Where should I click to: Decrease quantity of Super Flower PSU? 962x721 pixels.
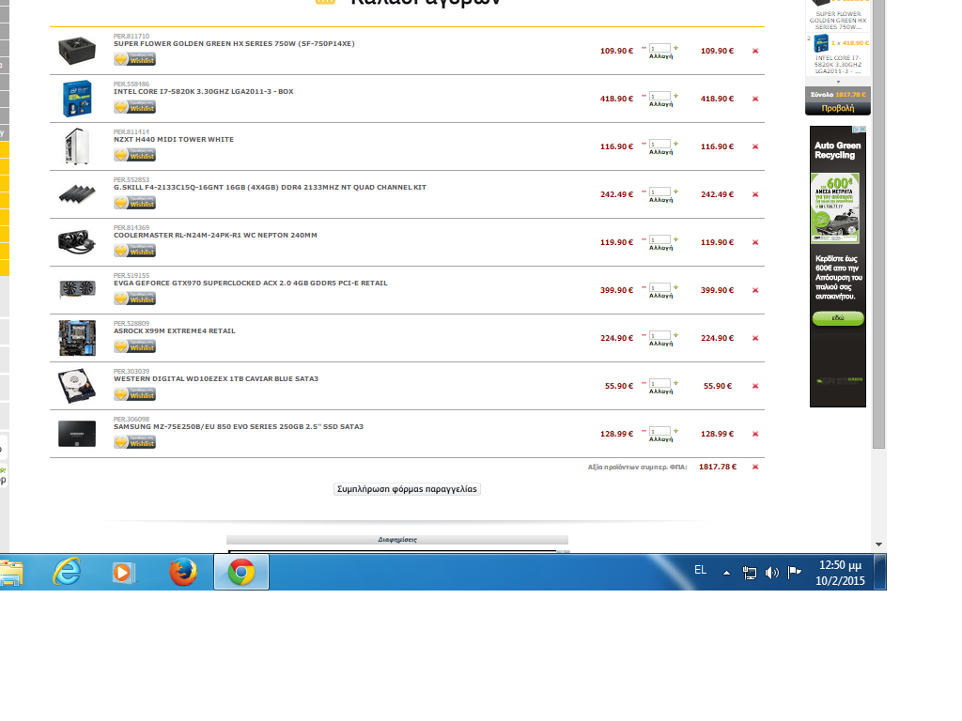point(644,48)
